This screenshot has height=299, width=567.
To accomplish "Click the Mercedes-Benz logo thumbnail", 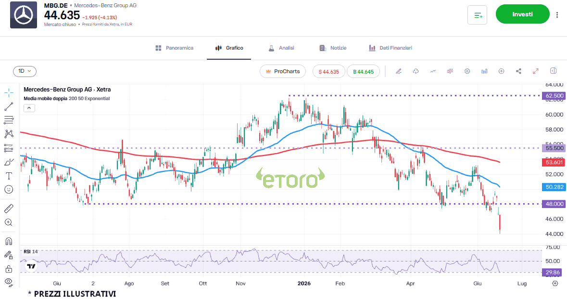I will pos(24,15).
